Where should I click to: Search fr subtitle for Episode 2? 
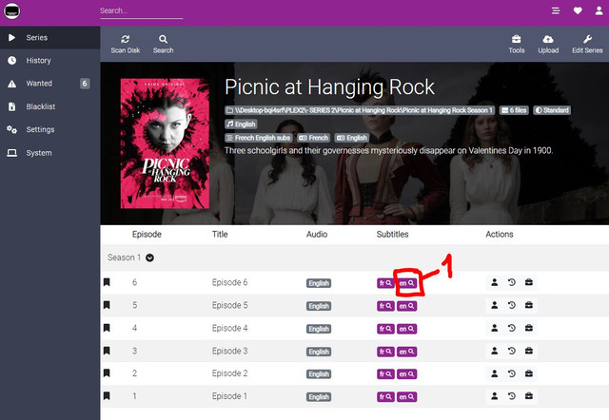(x=385, y=374)
